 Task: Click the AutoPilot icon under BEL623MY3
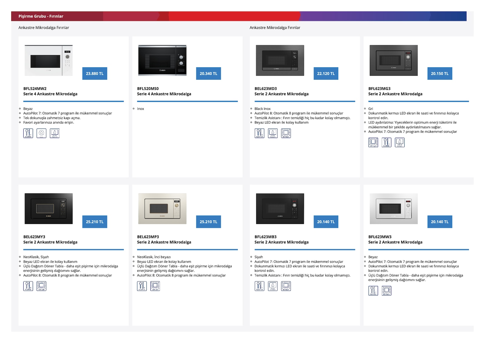pos(28,286)
